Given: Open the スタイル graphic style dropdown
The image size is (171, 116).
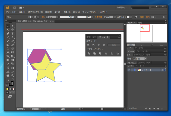Looking at the screenshot, I should pos(131,17).
